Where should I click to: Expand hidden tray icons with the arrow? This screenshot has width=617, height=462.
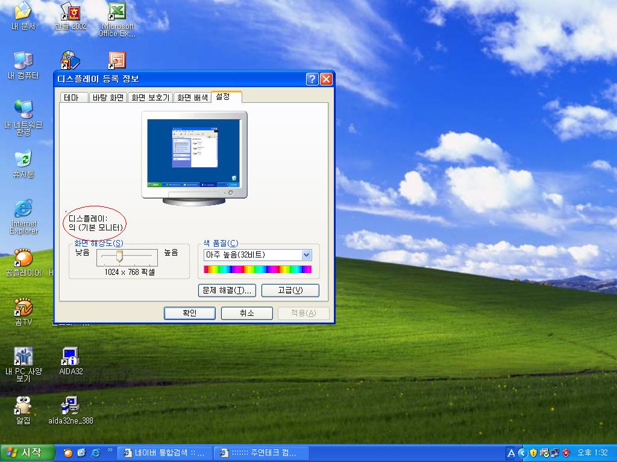tap(522, 453)
